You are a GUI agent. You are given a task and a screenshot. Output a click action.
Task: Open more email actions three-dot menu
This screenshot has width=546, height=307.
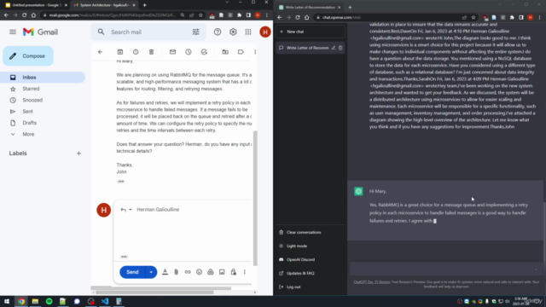(255, 52)
